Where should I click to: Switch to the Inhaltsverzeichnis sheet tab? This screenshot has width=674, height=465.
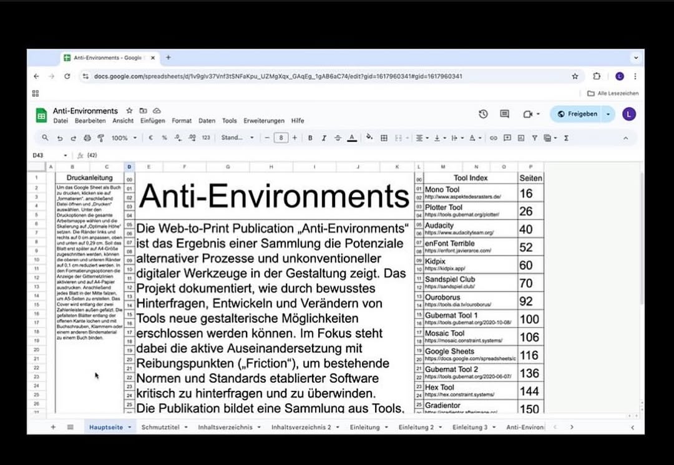[x=225, y=428]
